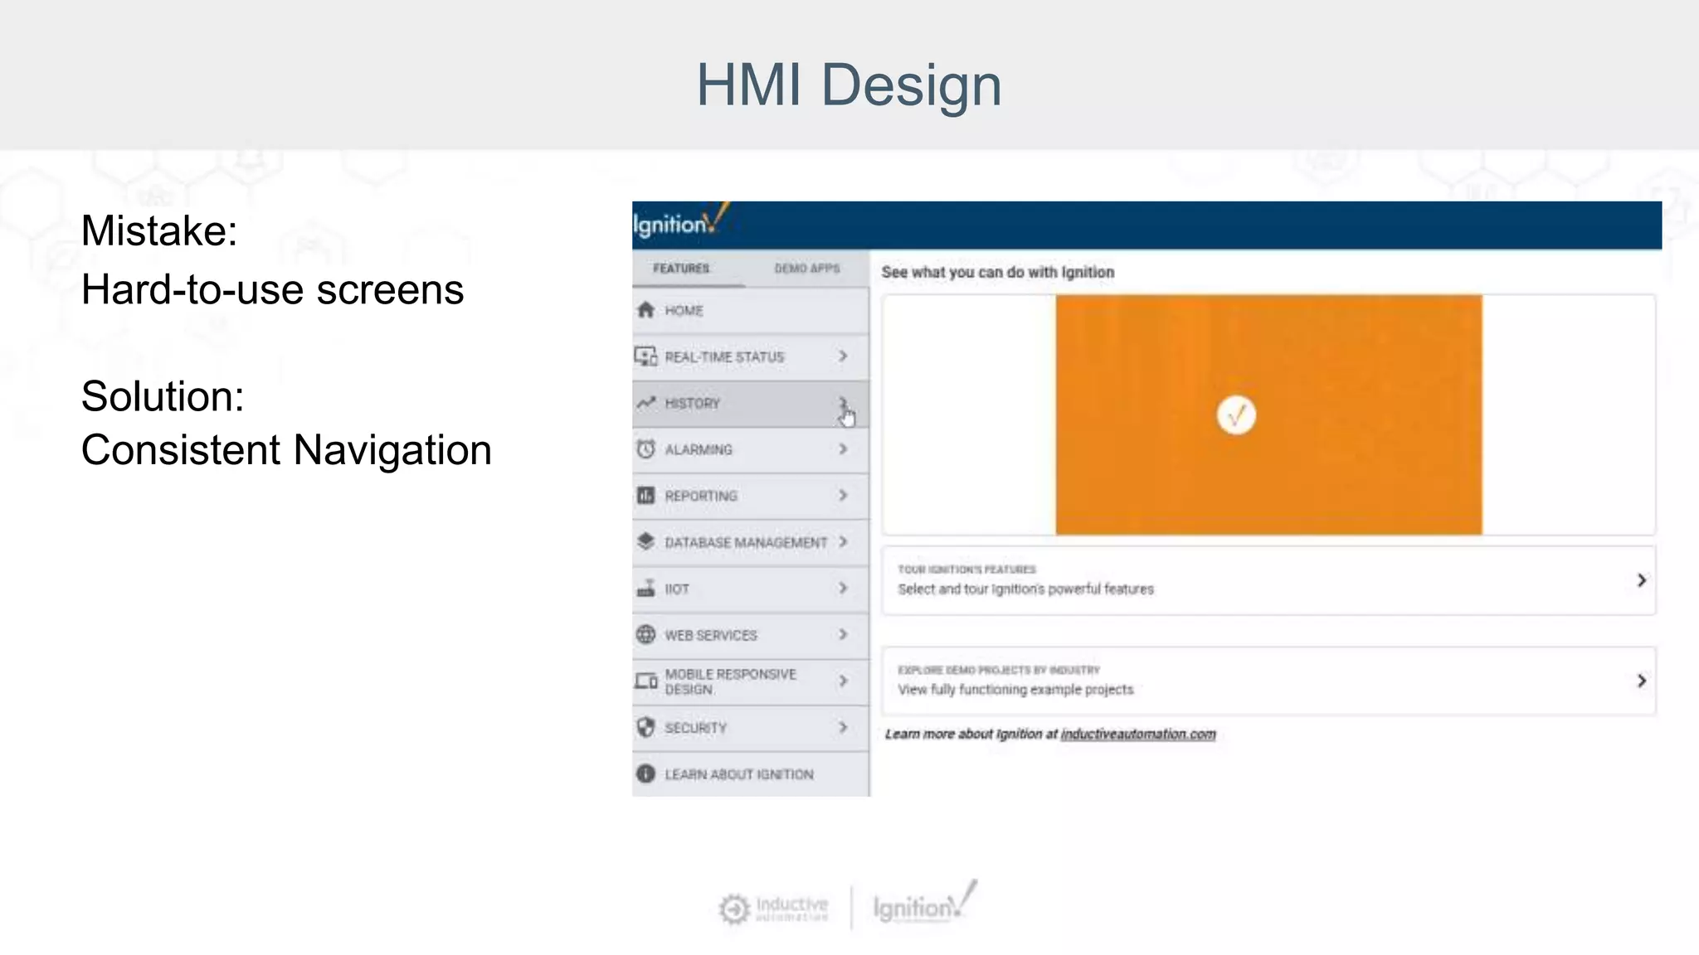Expand the Web Services chevron
1699x955 pixels.
[x=843, y=635]
